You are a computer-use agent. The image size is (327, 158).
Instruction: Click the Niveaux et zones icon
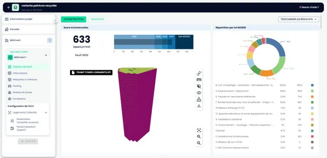10,92
